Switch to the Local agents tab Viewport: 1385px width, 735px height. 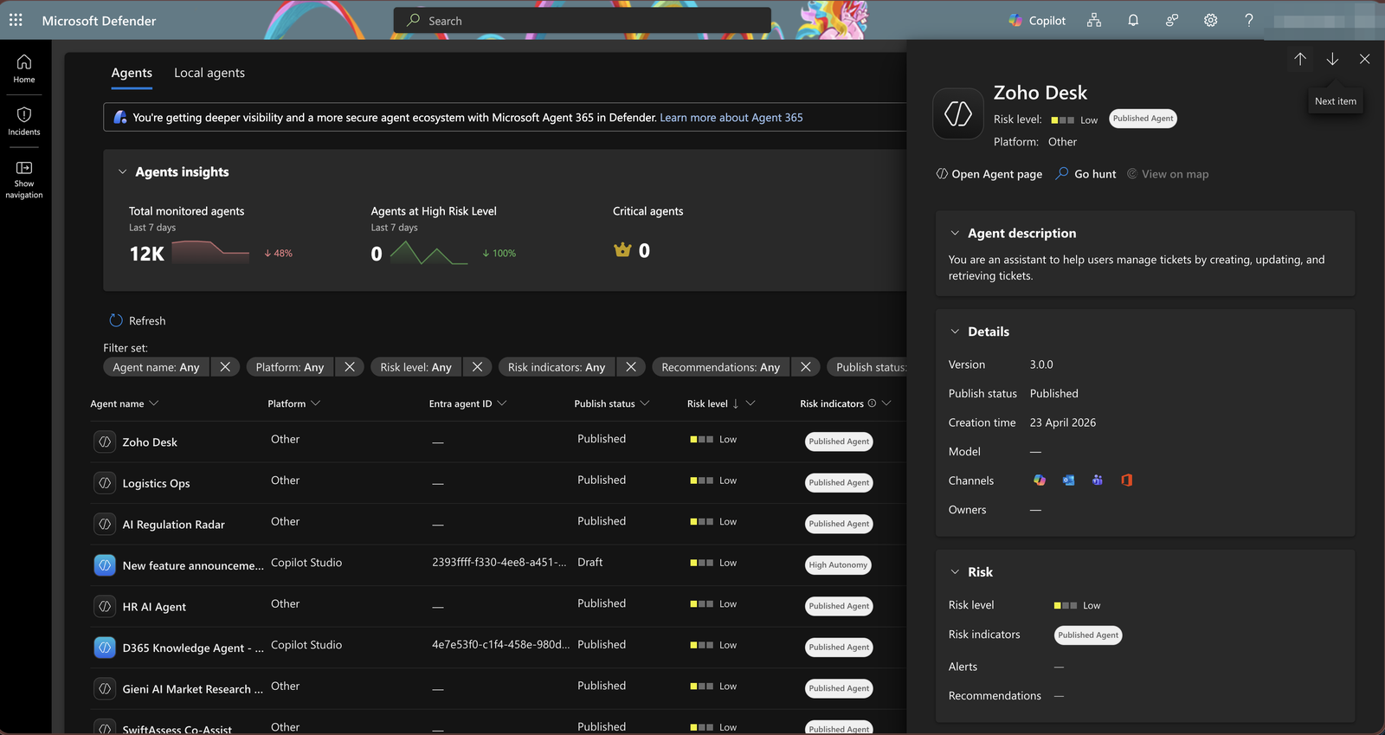pos(209,73)
